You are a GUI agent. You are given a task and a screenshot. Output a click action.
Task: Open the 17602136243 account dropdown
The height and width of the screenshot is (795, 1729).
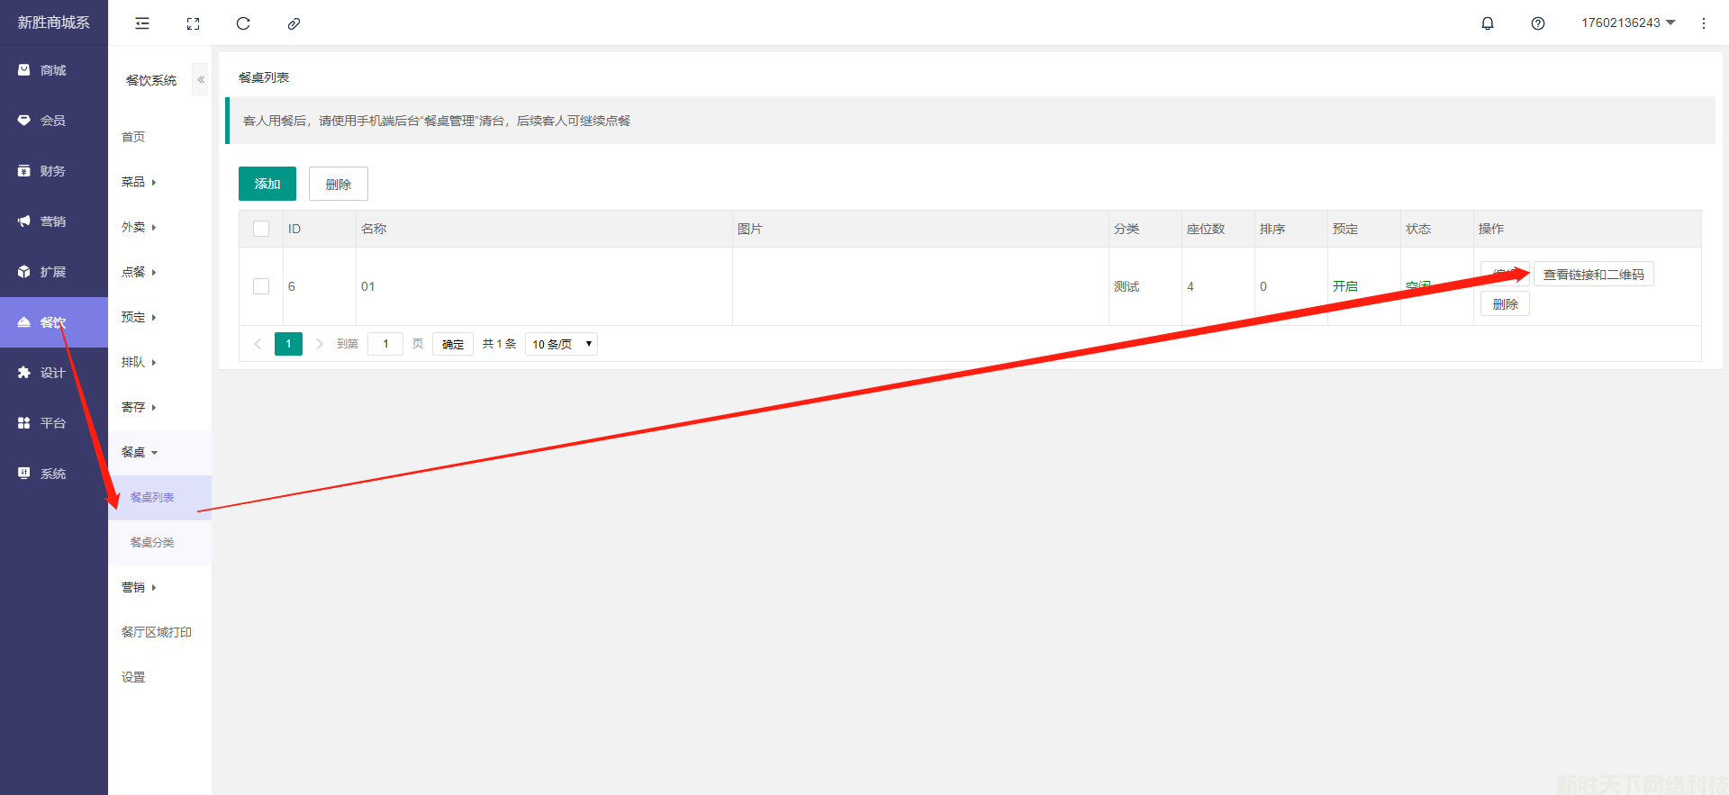pyautogui.click(x=1627, y=23)
